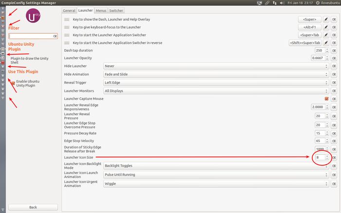This screenshot has height=213, width=341.
Task: Uncheck the Launcher Capture Mouse checkbox
Action: tap(326, 99)
